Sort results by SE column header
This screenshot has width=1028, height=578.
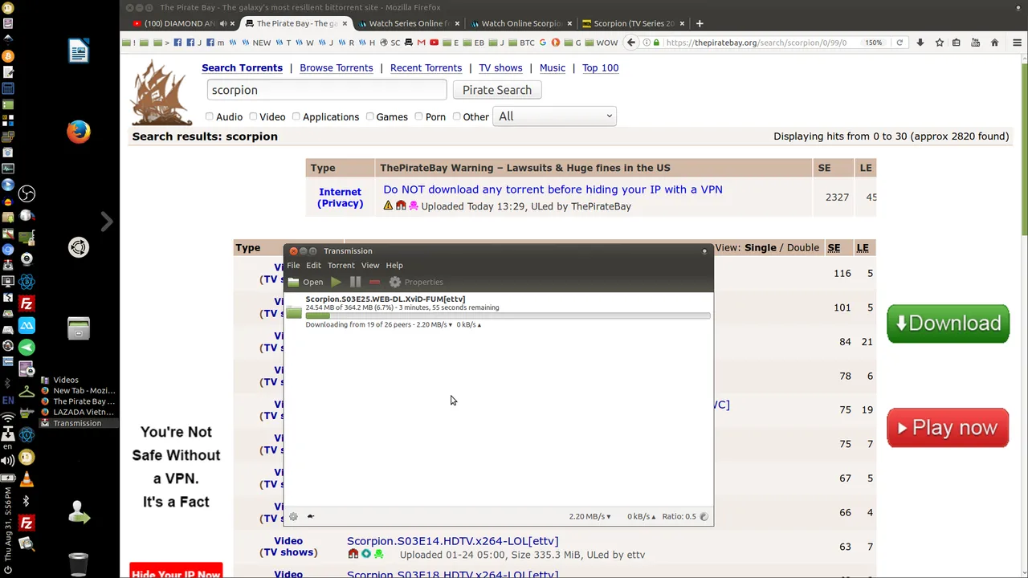point(834,247)
